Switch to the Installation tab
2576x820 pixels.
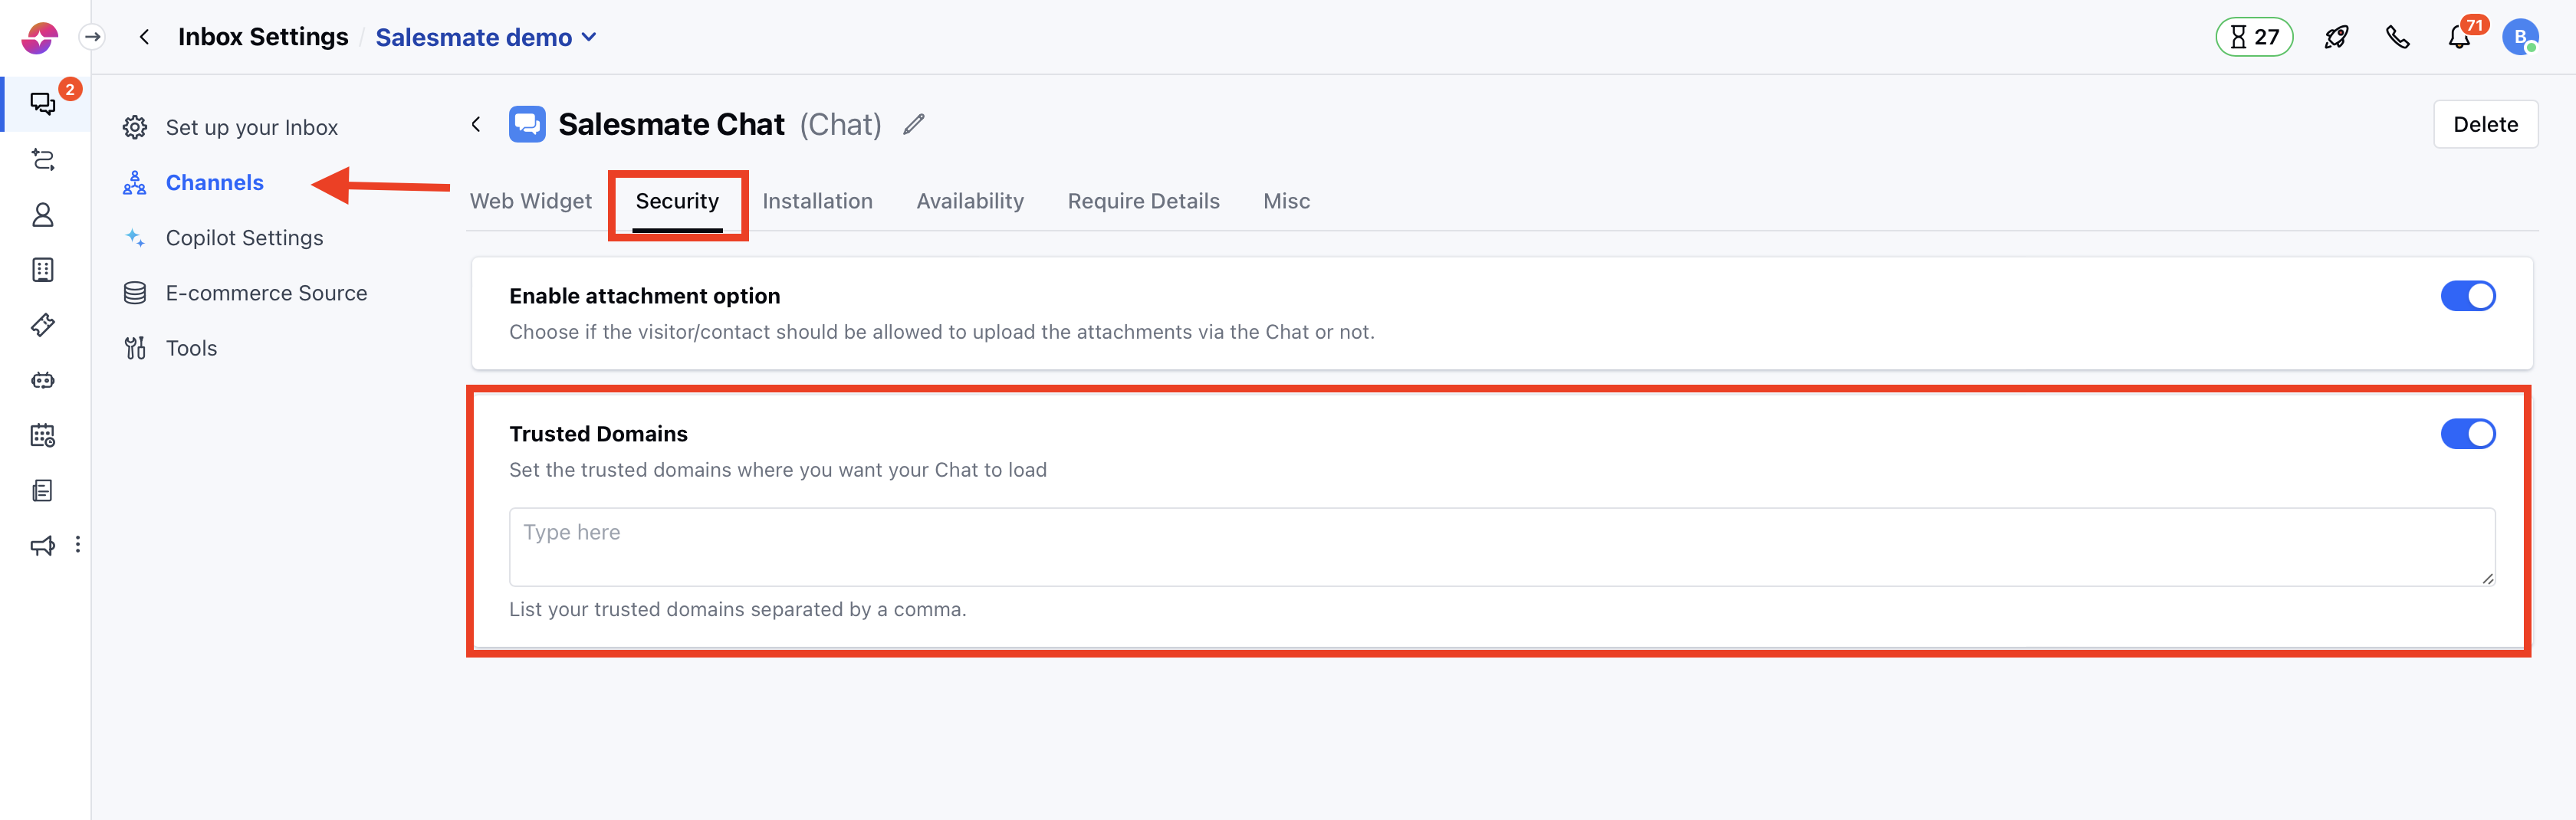[817, 200]
